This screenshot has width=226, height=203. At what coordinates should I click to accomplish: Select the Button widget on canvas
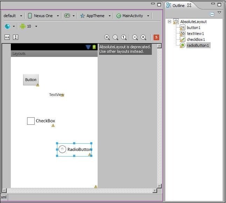31,80
